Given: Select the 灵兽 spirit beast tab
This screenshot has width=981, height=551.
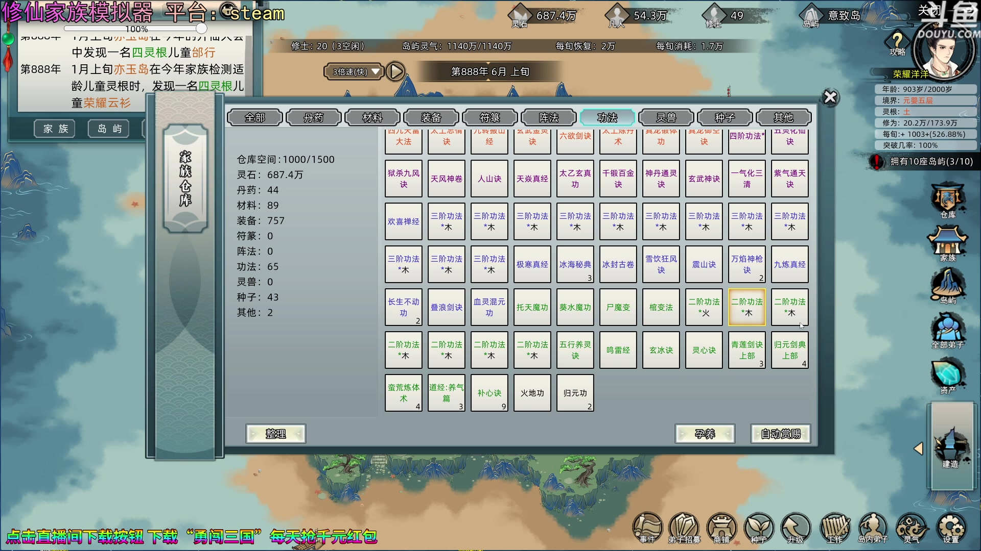Looking at the screenshot, I should [x=666, y=118].
